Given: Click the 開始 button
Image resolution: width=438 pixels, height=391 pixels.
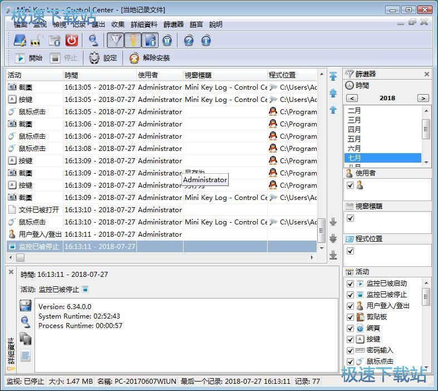Looking at the screenshot, I should 28,58.
